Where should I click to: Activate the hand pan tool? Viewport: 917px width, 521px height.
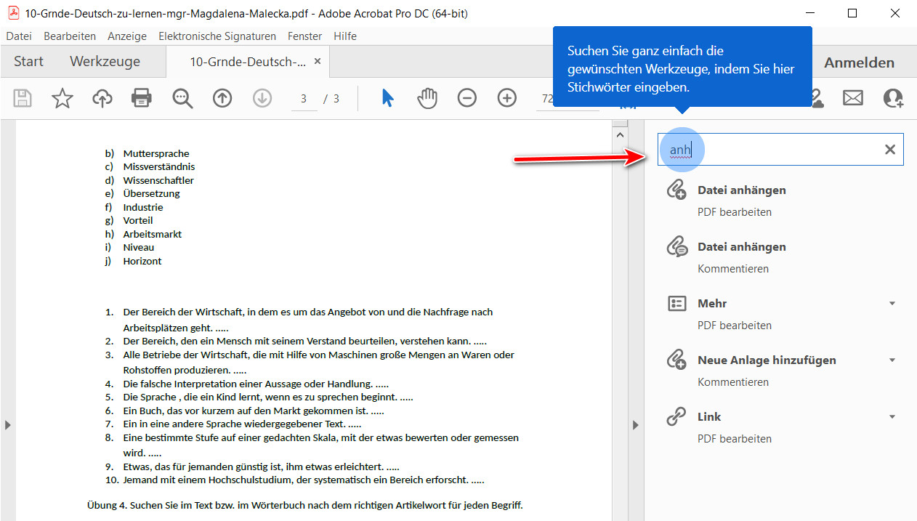tap(427, 98)
